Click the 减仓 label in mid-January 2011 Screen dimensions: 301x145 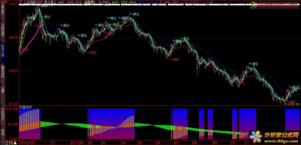(x=84, y=36)
